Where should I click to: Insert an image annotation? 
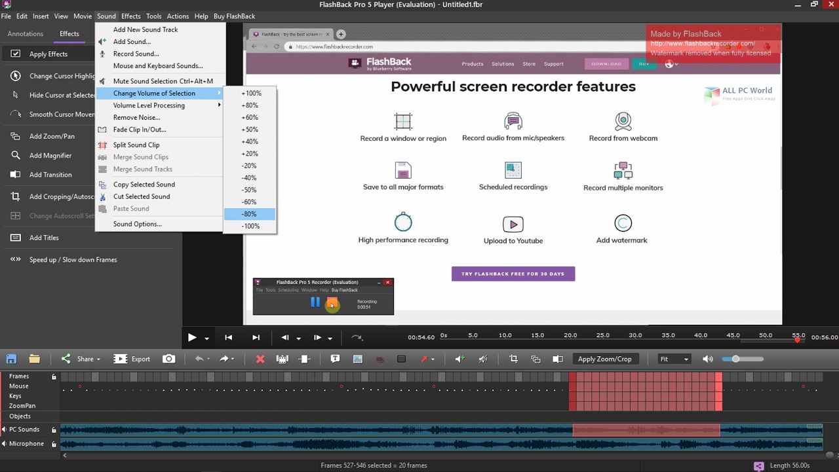(357, 359)
